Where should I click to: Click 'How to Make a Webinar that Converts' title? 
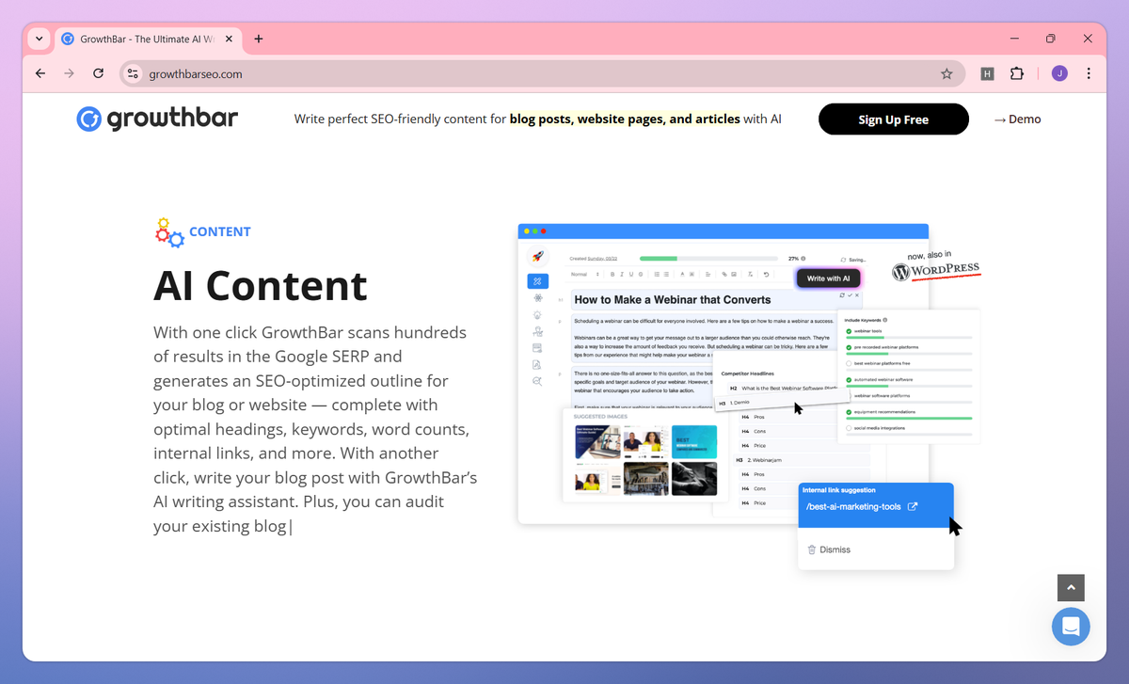tap(673, 299)
